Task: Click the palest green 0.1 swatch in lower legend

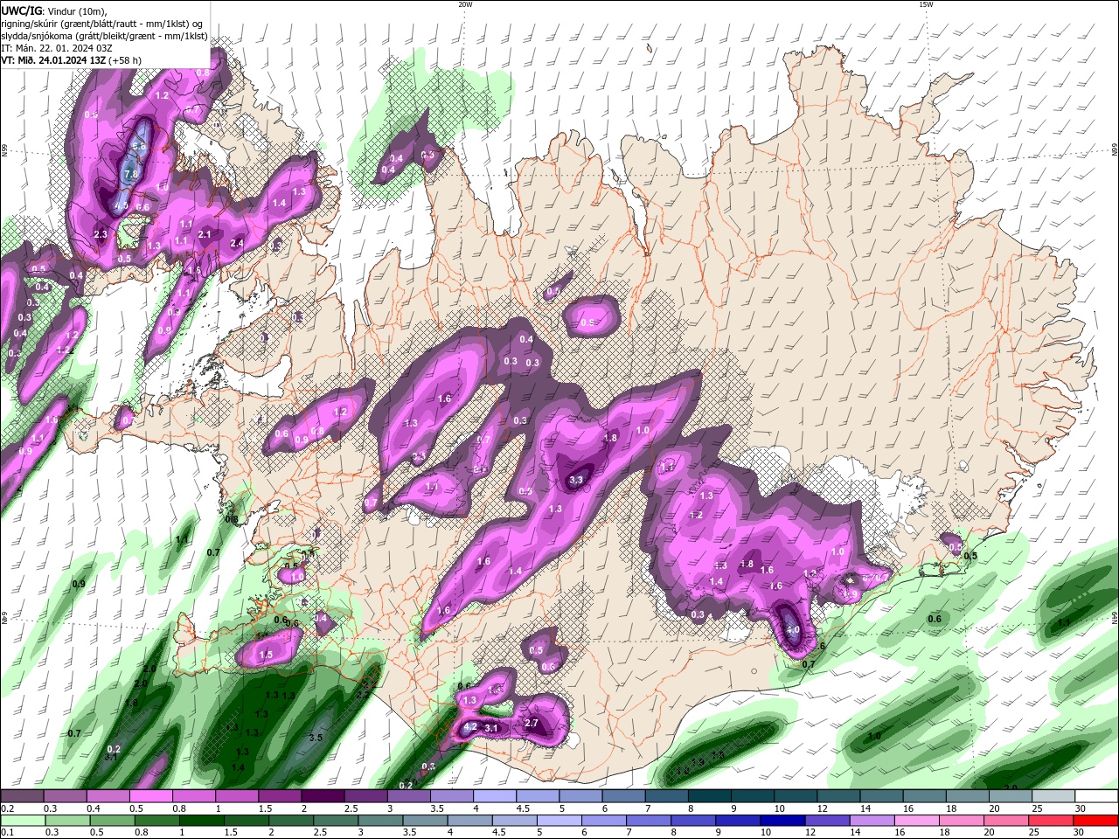Action: click(x=22, y=821)
